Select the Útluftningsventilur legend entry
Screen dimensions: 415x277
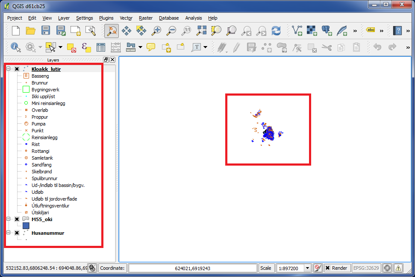[x=50, y=206]
